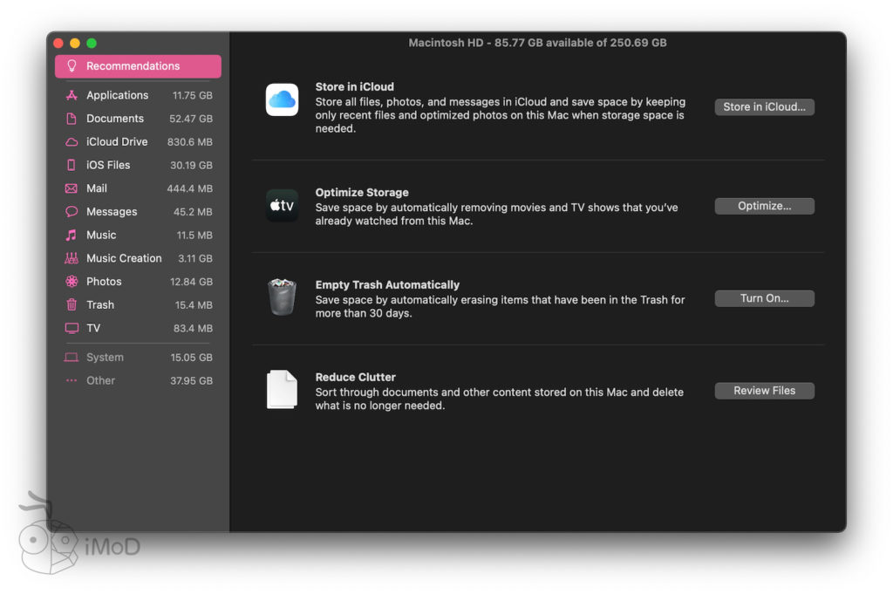The height and width of the screenshot is (594, 893).
Task: Select the Trash sidebar category
Action: (x=100, y=305)
